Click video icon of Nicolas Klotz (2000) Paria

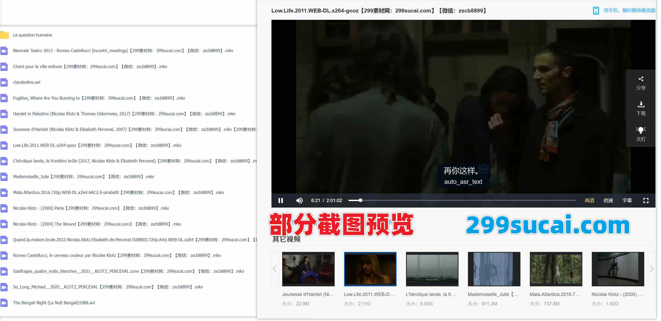(x=4, y=208)
